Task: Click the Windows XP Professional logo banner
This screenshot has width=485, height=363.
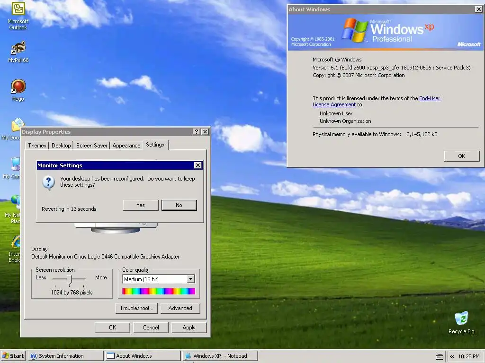Action: [386, 32]
